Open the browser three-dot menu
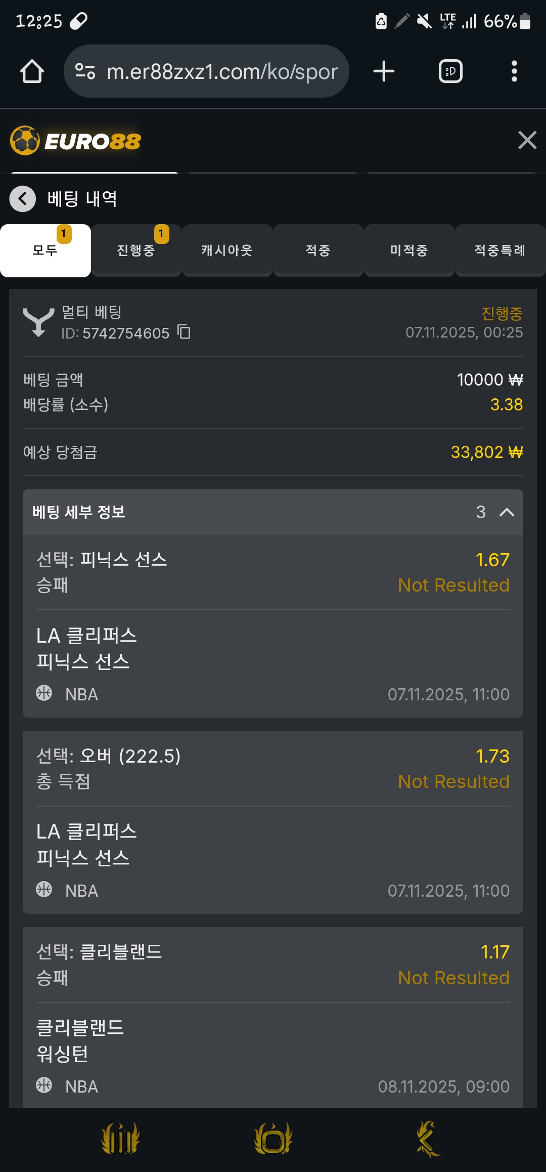The height and width of the screenshot is (1172, 546). 514,71
